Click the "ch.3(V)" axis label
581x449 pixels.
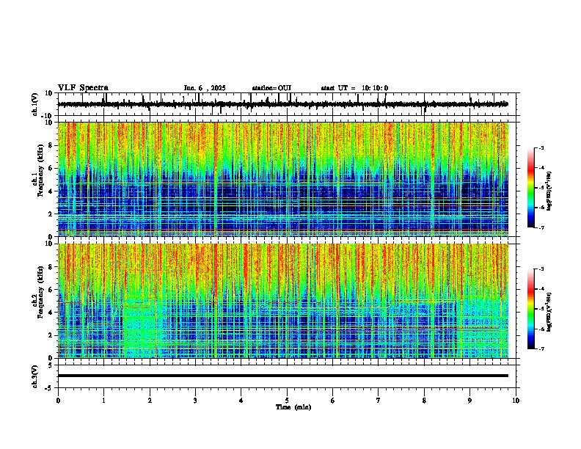[35, 376]
